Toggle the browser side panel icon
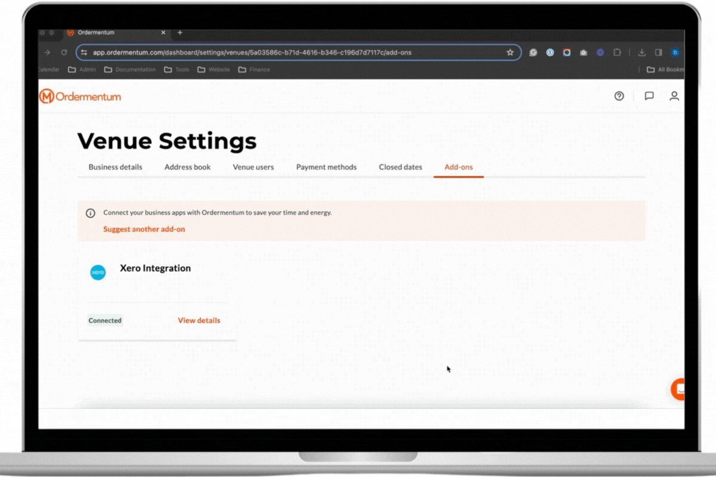Screen dimensions: 716x477 [x=659, y=52]
